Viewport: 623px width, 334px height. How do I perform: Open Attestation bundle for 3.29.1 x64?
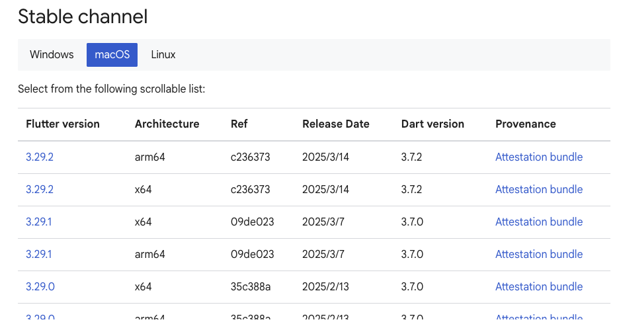click(x=538, y=222)
